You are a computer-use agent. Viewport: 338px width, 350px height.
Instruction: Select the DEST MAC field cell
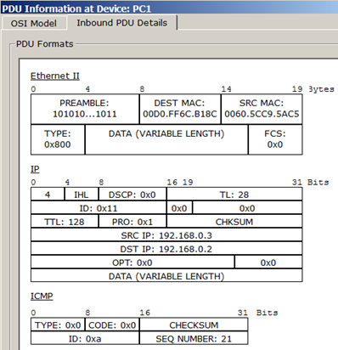click(x=180, y=109)
